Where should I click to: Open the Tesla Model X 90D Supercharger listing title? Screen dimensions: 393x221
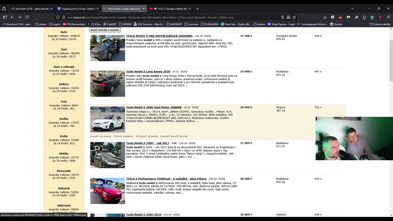(159, 36)
